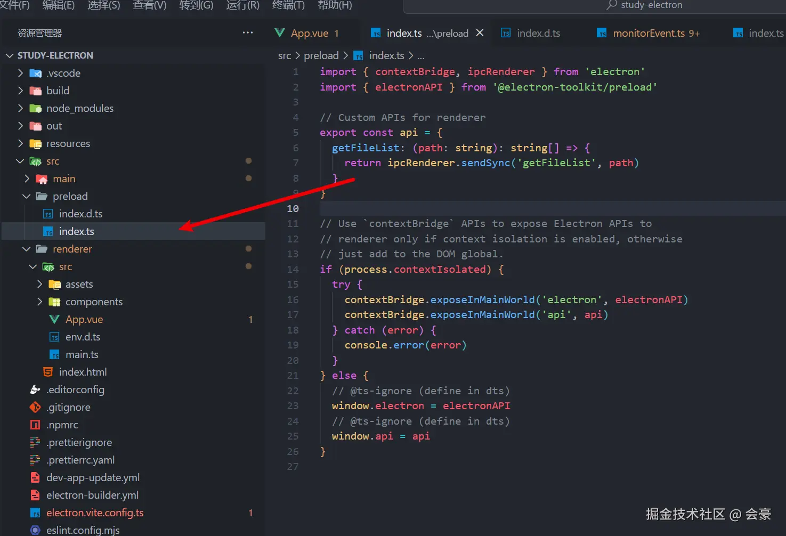Click the build folder icon
786x536 pixels.
tap(36, 91)
